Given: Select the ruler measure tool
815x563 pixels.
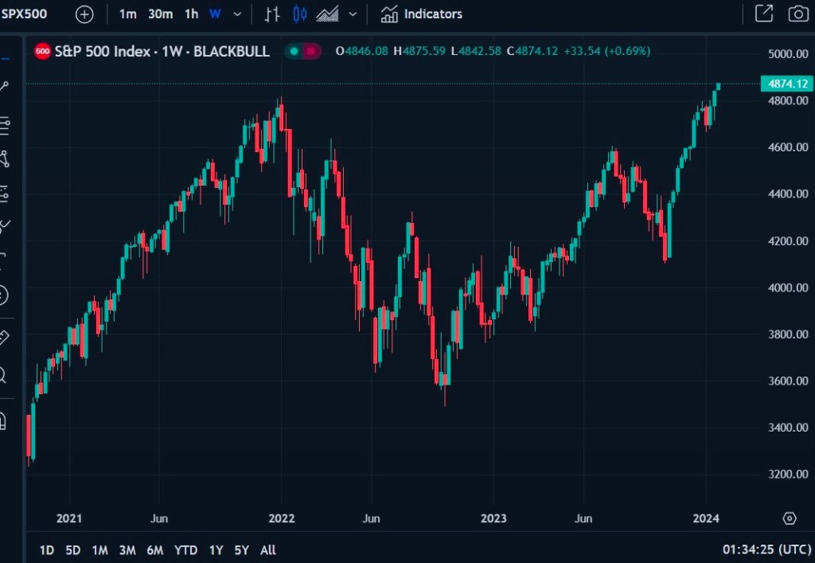Looking at the screenshot, I should [4, 337].
